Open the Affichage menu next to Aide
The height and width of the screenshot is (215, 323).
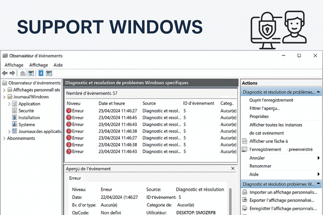(x=38, y=65)
